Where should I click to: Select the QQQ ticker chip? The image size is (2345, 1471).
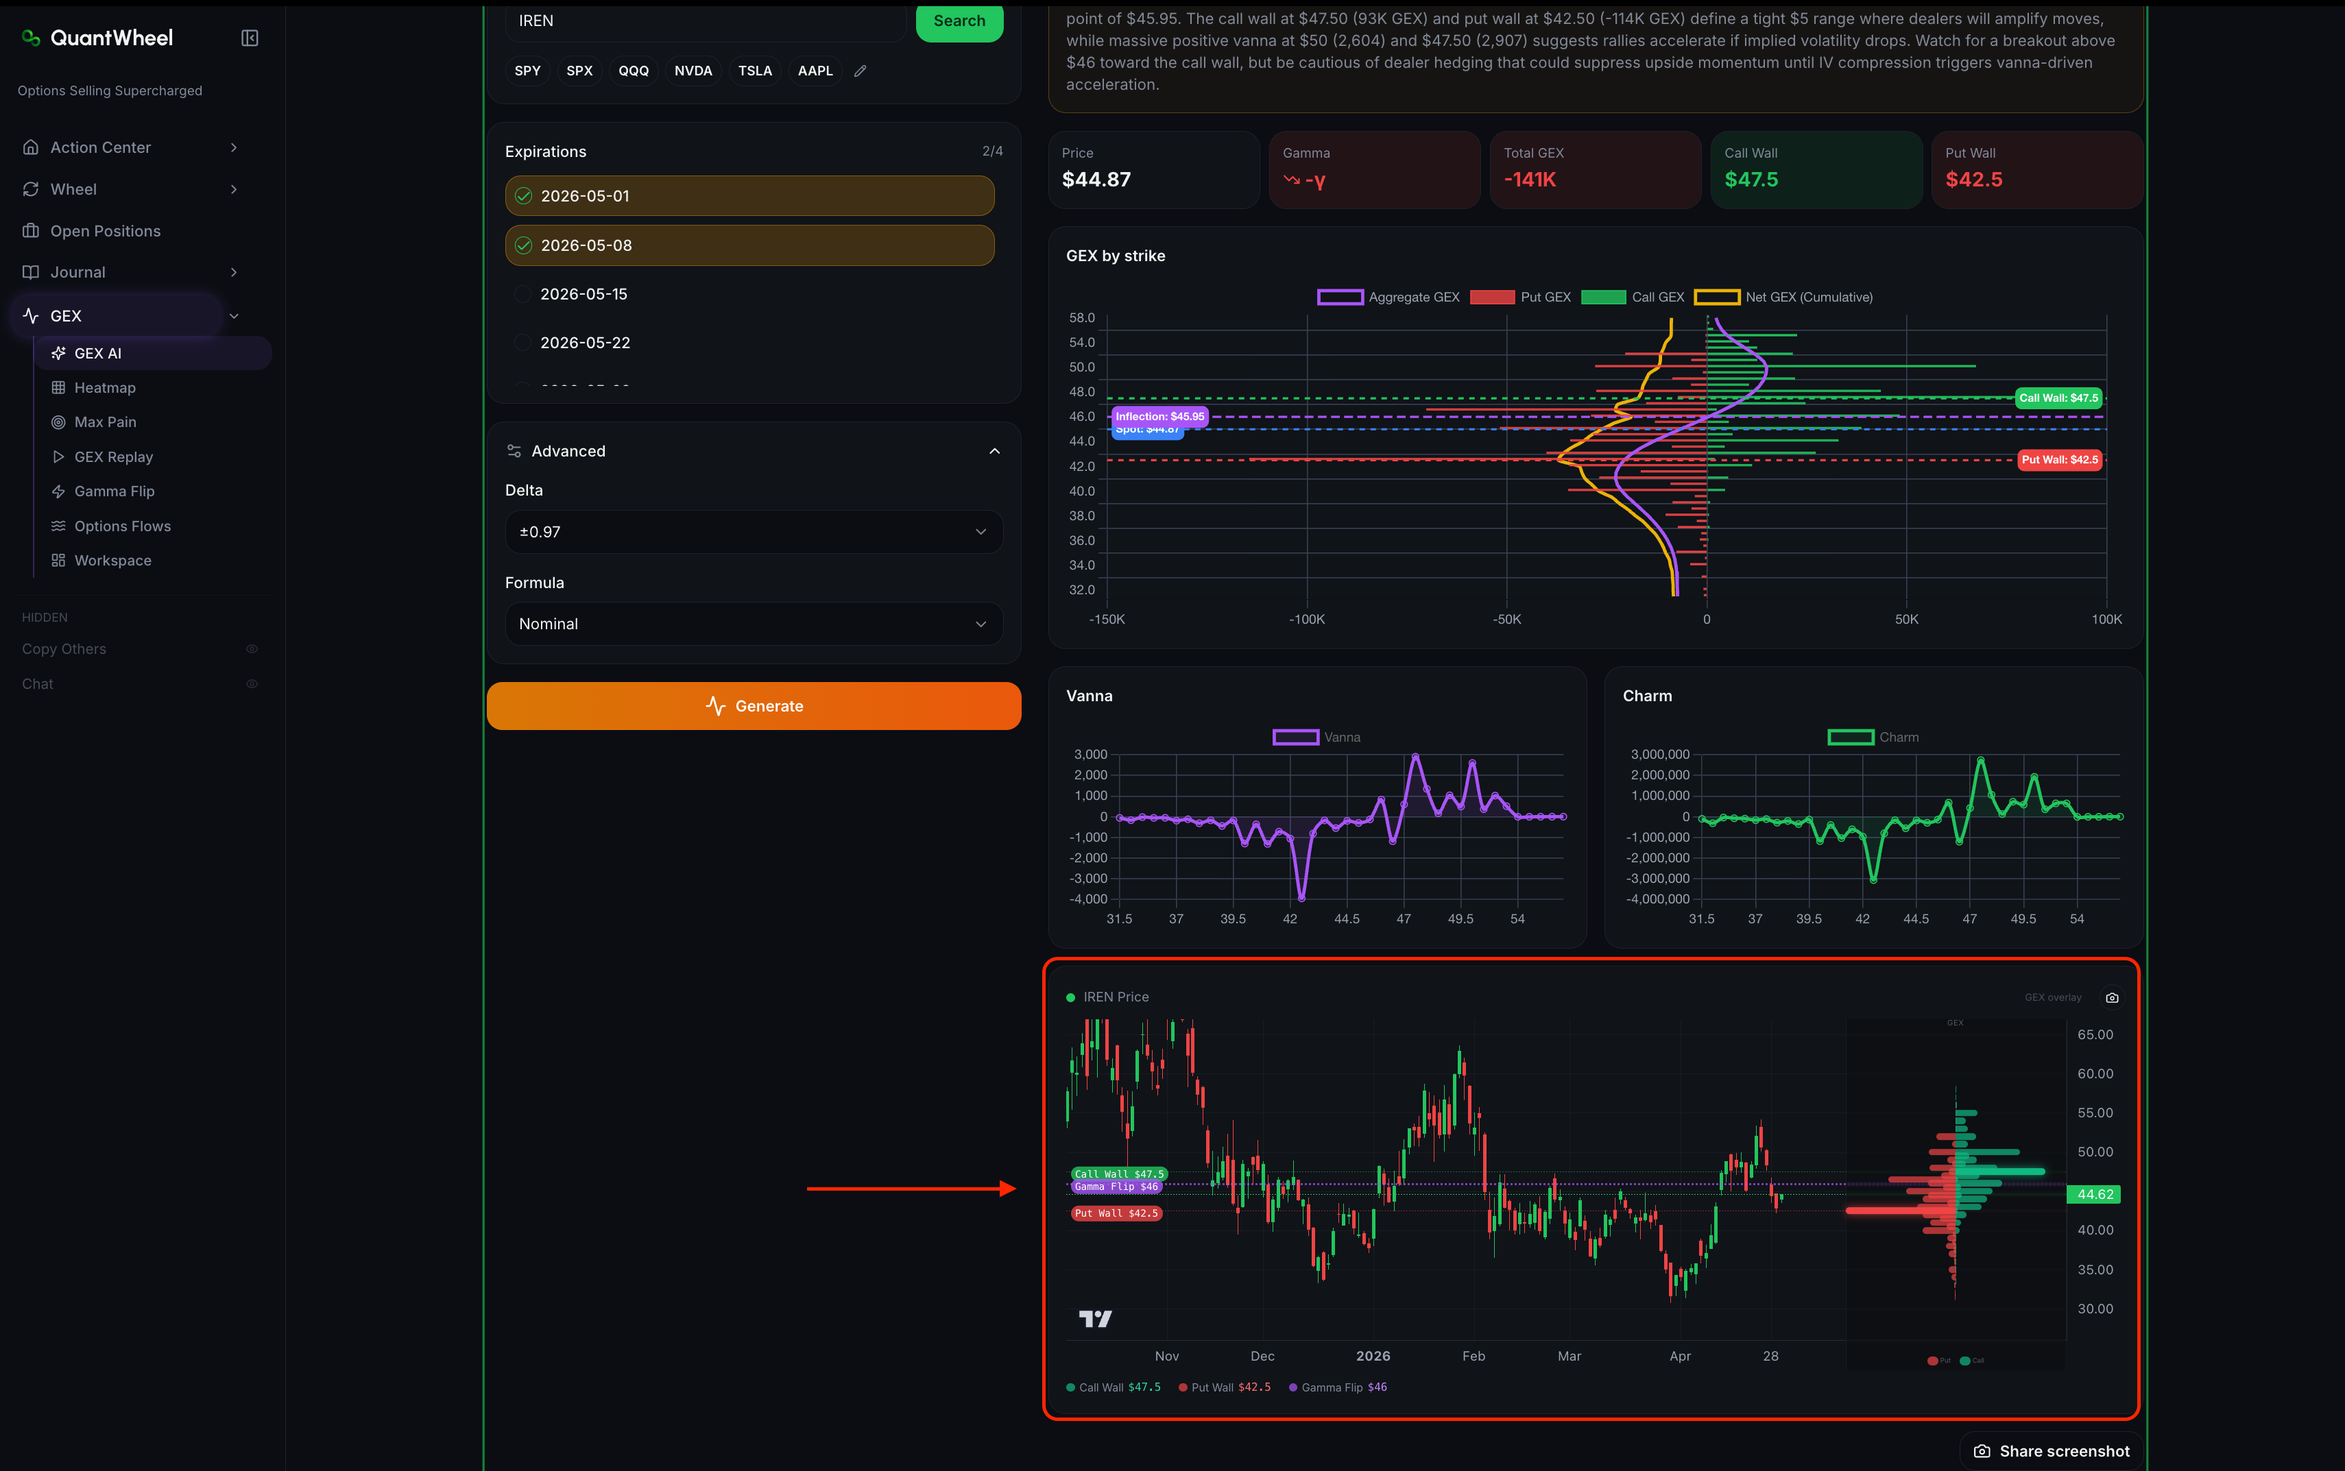coord(634,71)
